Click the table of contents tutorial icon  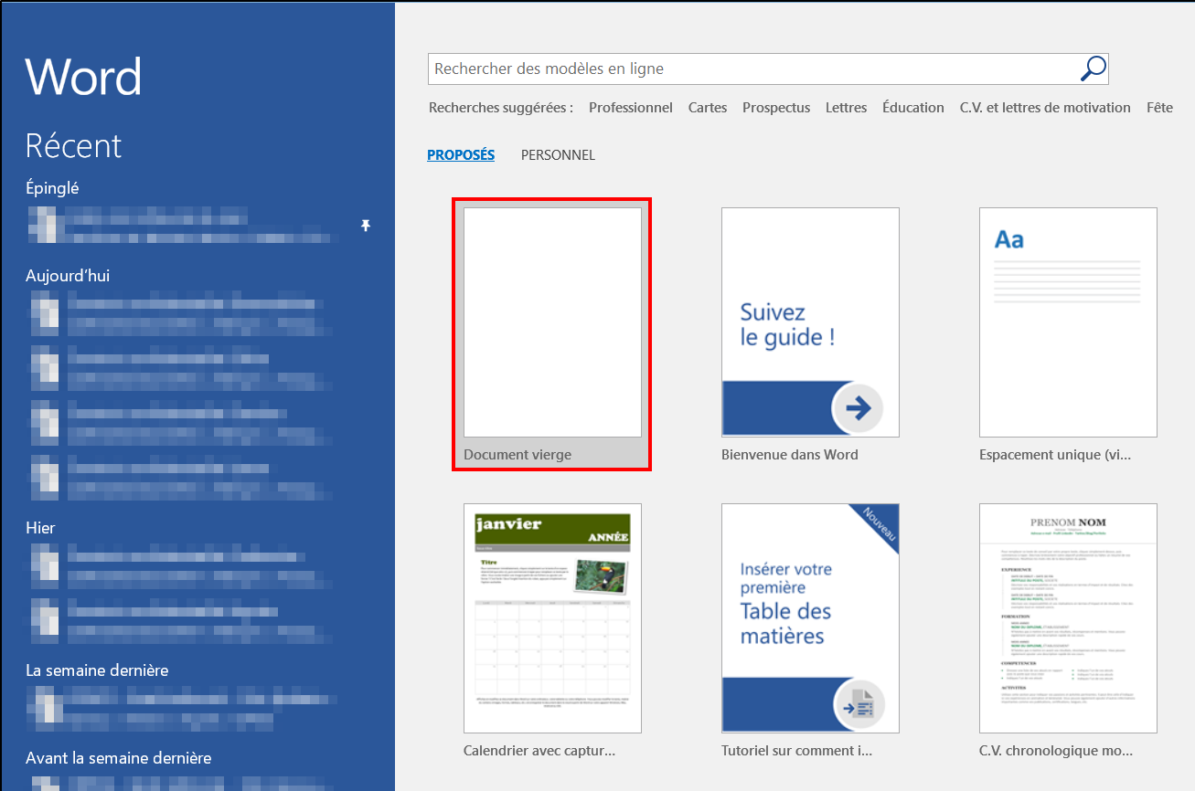point(858,704)
